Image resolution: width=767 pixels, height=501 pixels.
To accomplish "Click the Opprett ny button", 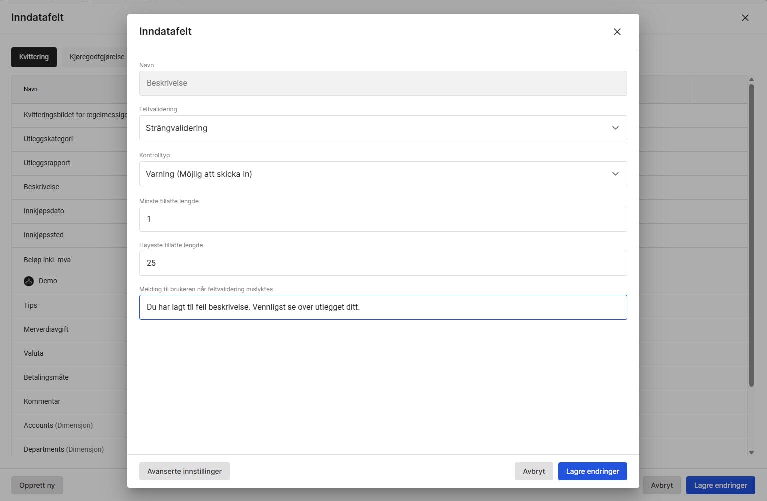I will click(x=37, y=485).
